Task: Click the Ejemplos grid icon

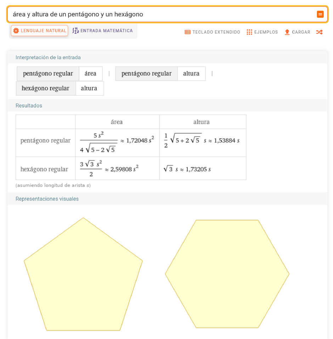Action: pos(249,32)
